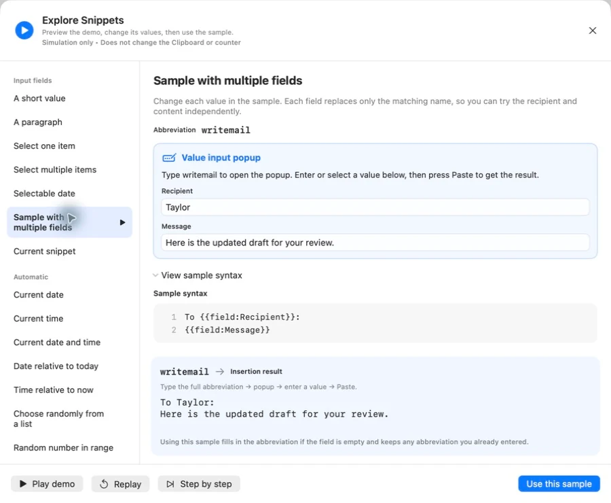Focus the Recipient field containing Taylor

(375, 207)
